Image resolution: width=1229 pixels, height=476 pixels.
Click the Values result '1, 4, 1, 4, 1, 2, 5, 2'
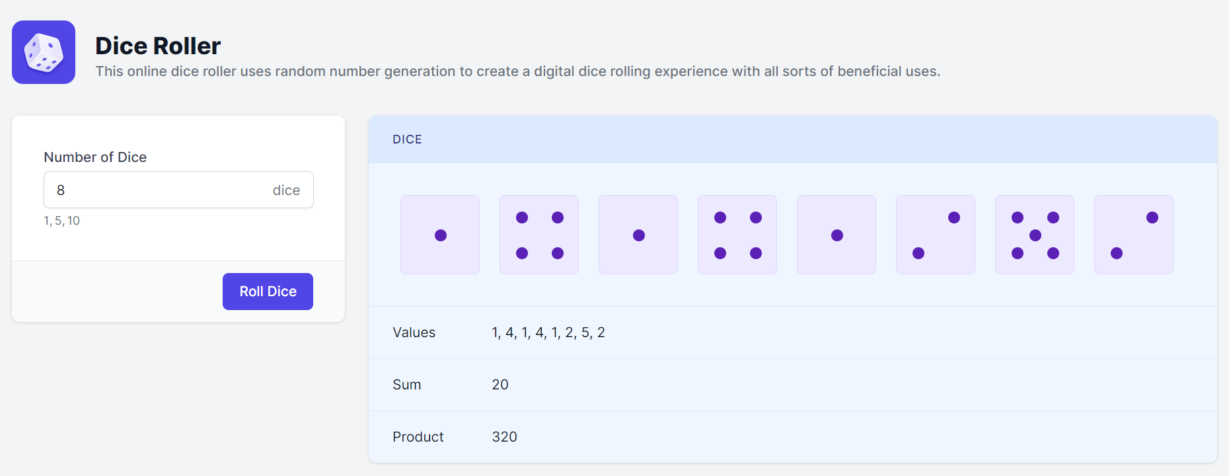pos(548,333)
